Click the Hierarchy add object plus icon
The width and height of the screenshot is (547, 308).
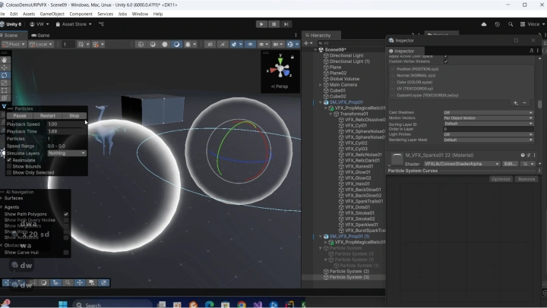click(306, 43)
